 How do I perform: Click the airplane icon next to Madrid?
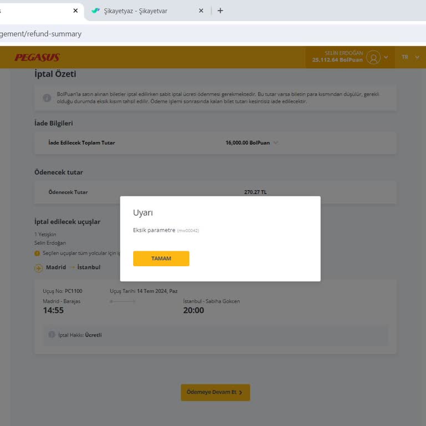pos(38,268)
